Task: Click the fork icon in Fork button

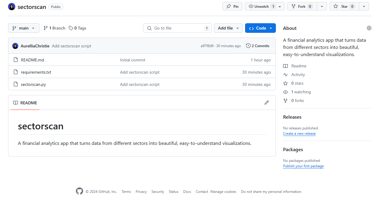Action: tap(293, 6)
